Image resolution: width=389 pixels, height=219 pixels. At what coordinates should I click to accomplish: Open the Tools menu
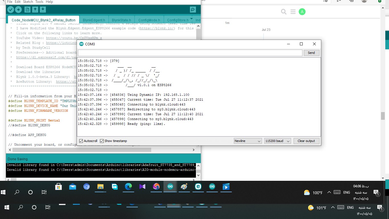pos(39,2)
